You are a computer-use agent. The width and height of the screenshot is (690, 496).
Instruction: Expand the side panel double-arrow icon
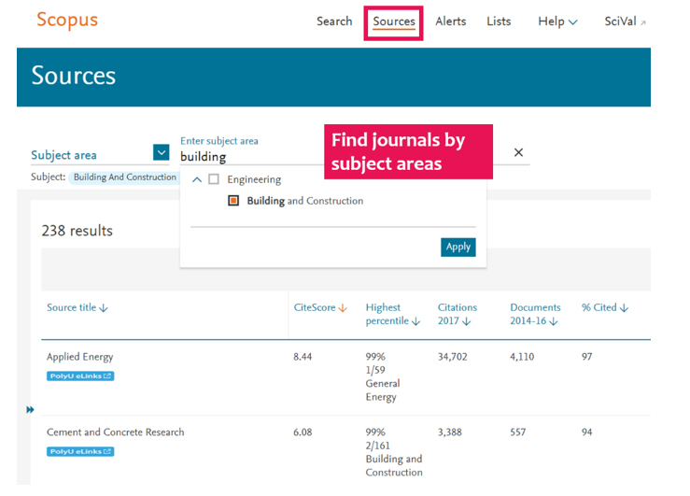(30, 410)
